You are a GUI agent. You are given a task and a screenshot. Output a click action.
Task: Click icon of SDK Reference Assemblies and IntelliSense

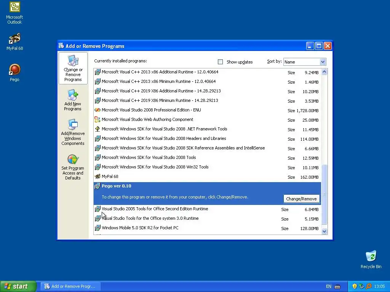[97, 148]
